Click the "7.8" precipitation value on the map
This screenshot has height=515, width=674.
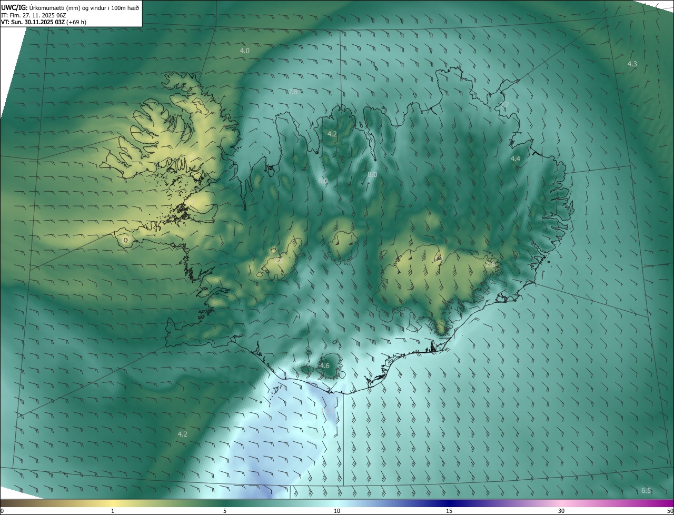(x=293, y=92)
